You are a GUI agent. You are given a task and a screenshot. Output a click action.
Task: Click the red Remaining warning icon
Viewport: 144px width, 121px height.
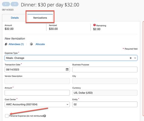(94, 25)
